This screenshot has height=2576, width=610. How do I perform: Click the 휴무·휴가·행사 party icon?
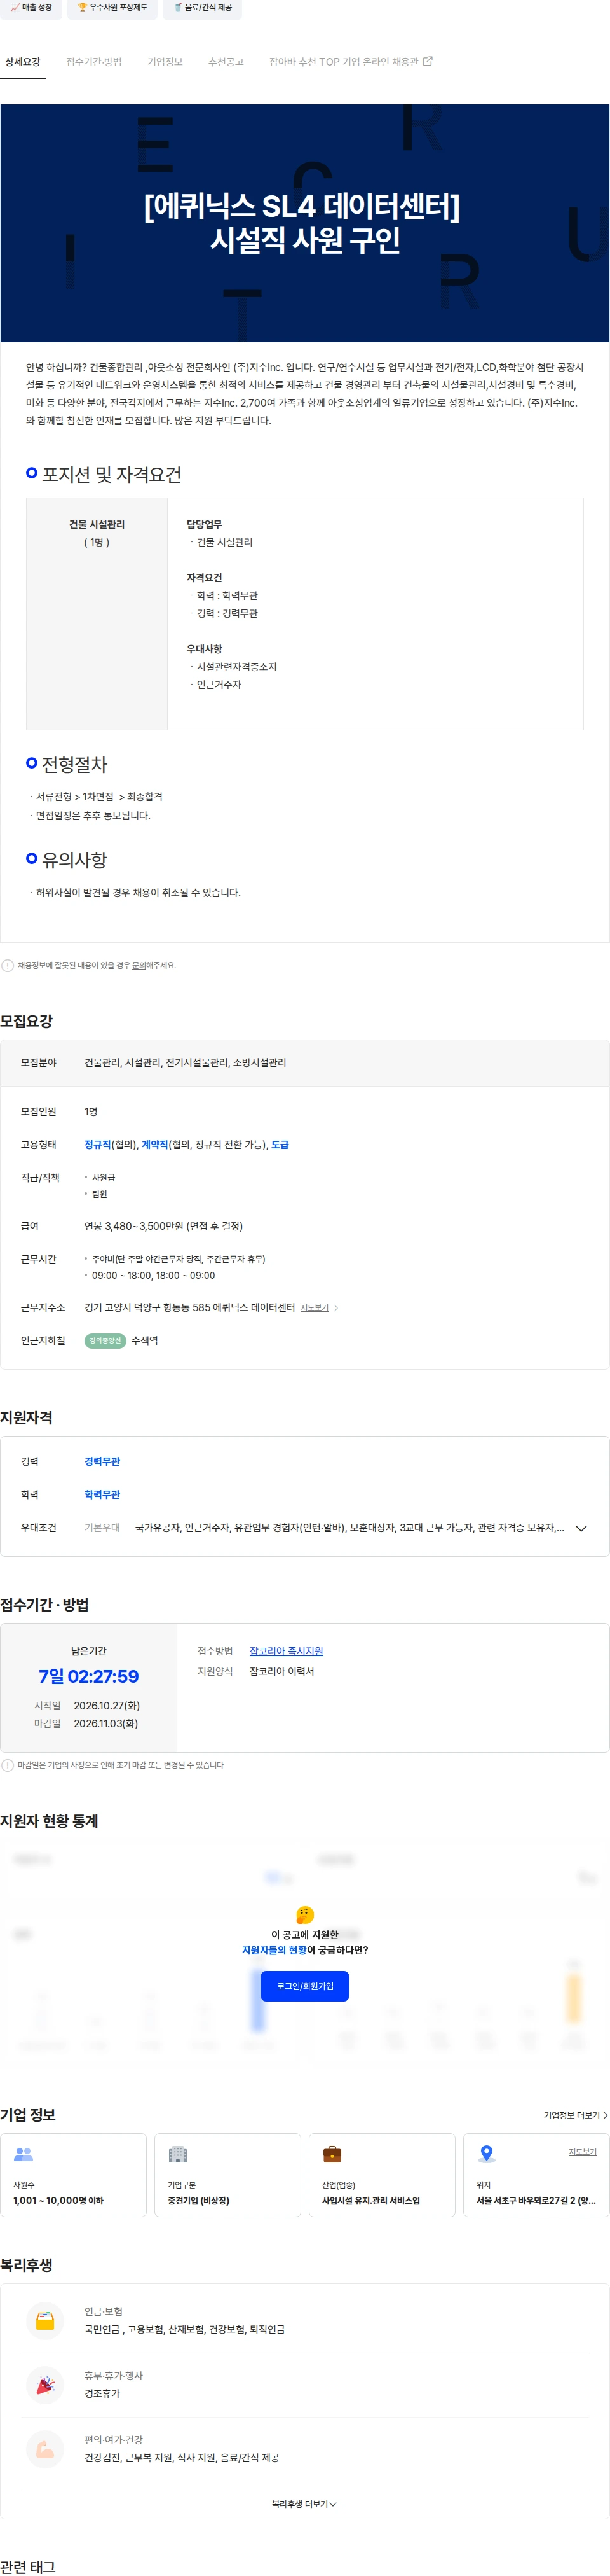click(x=45, y=2385)
